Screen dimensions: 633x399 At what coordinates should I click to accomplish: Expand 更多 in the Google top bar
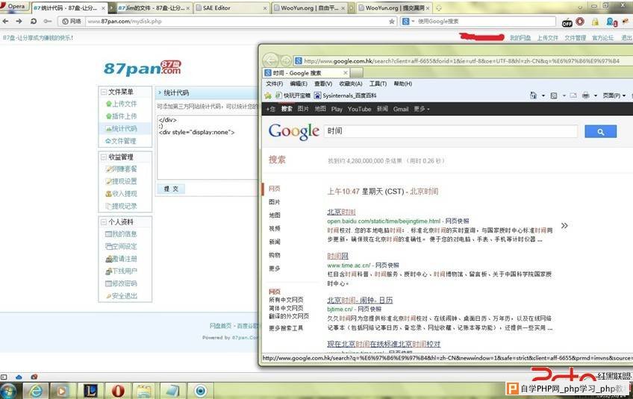click(422, 109)
